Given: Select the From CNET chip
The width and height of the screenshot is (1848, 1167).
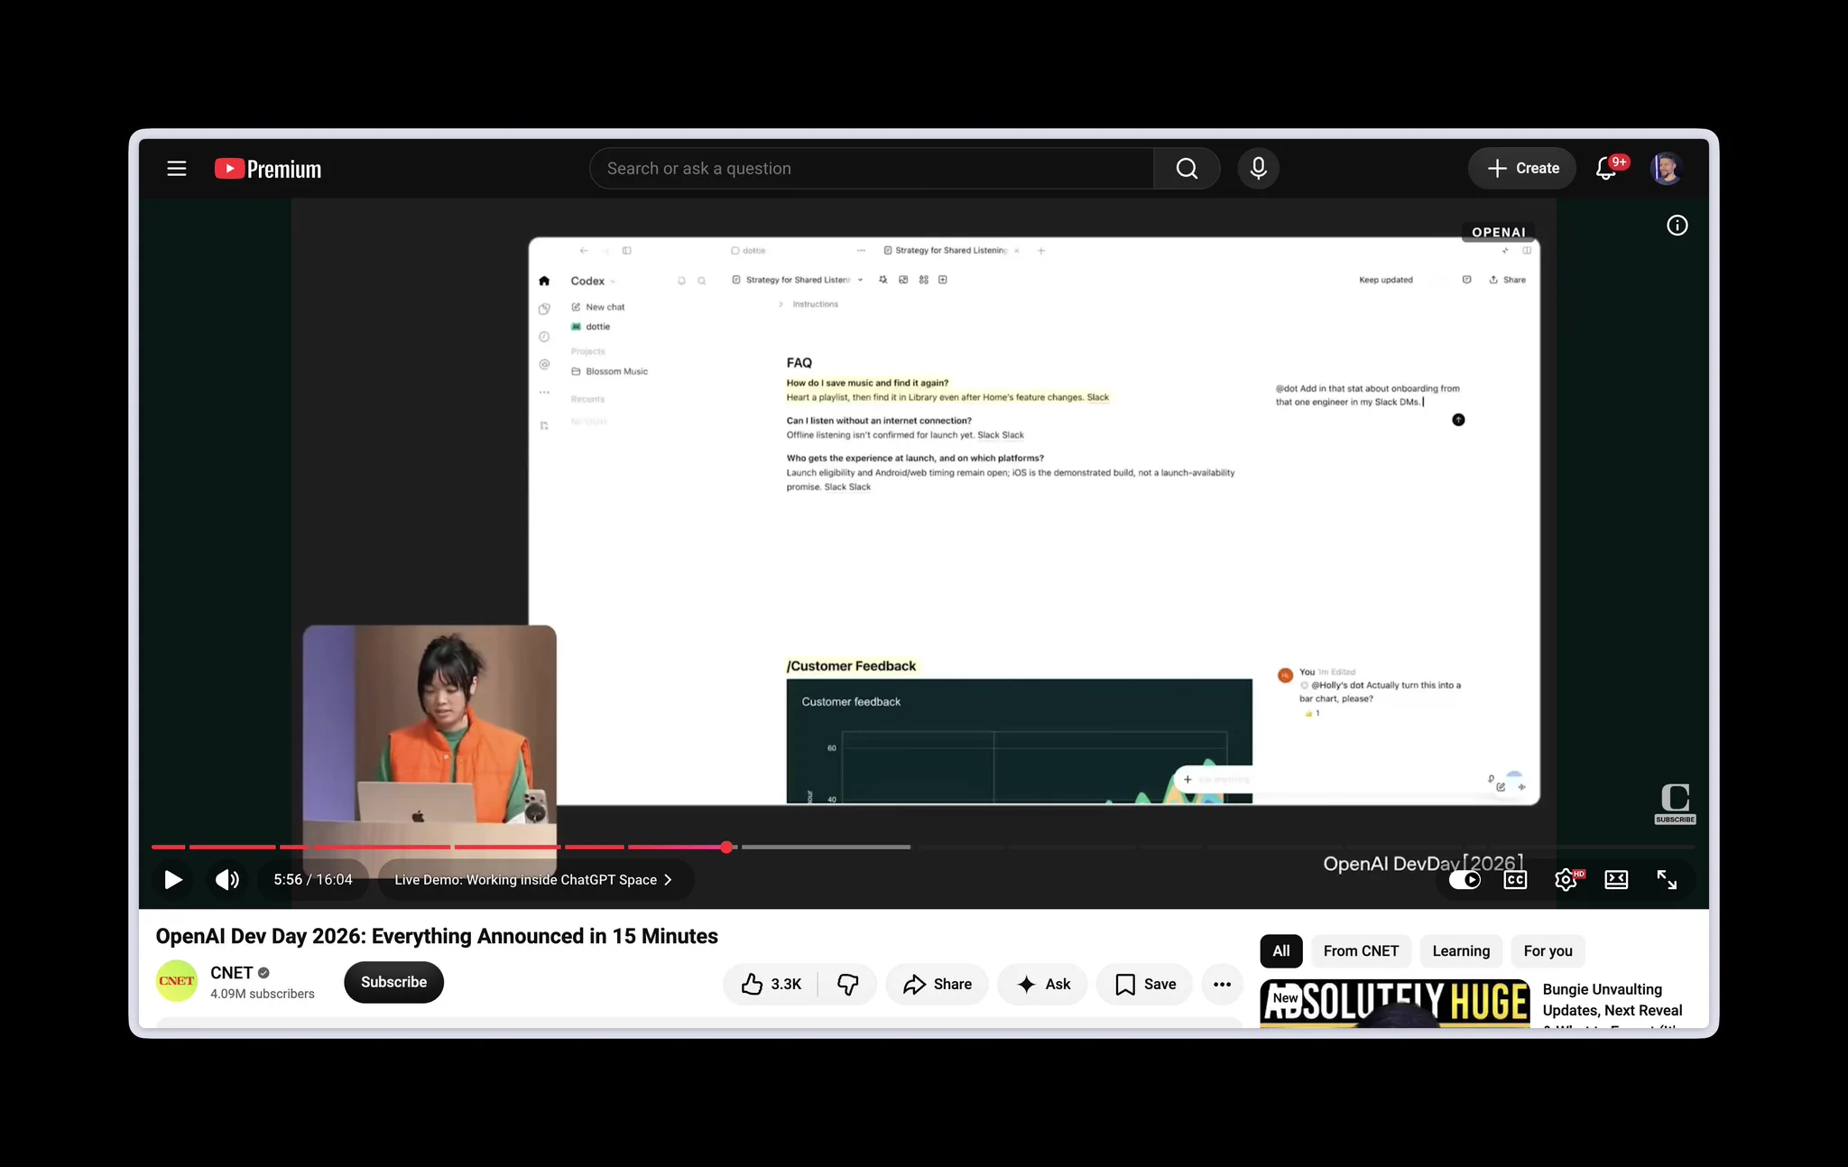Looking at the screenshot, I should coord(1361,950).
